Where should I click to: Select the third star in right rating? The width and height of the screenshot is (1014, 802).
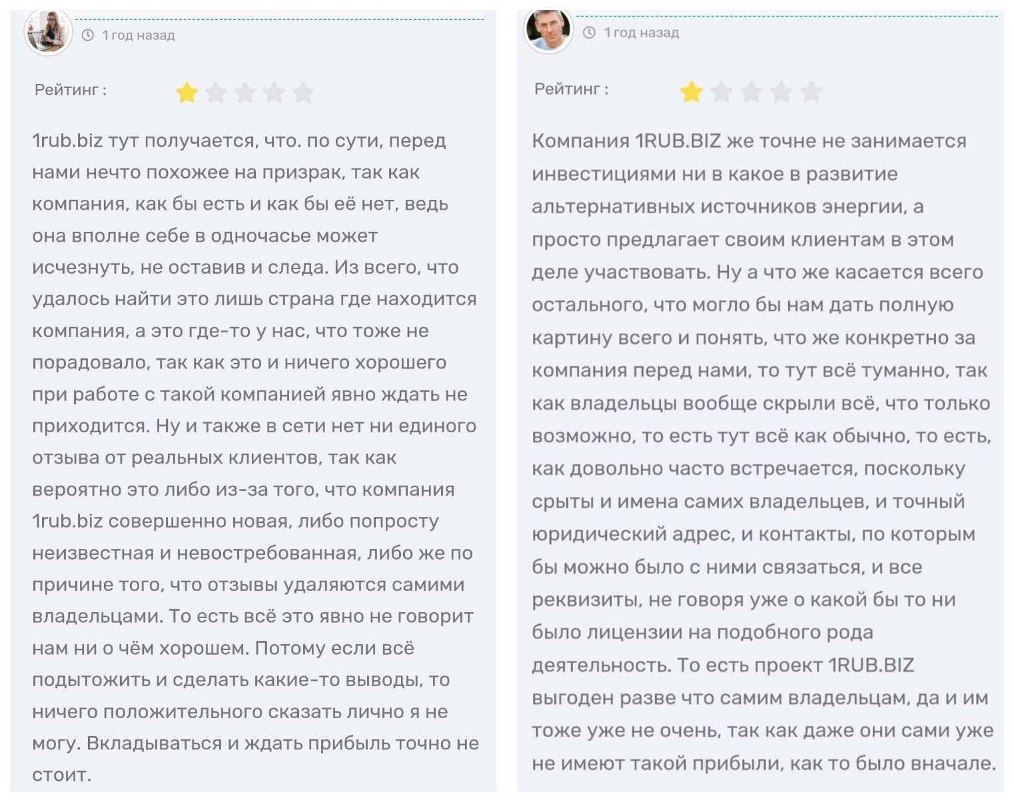click(752, 92)
